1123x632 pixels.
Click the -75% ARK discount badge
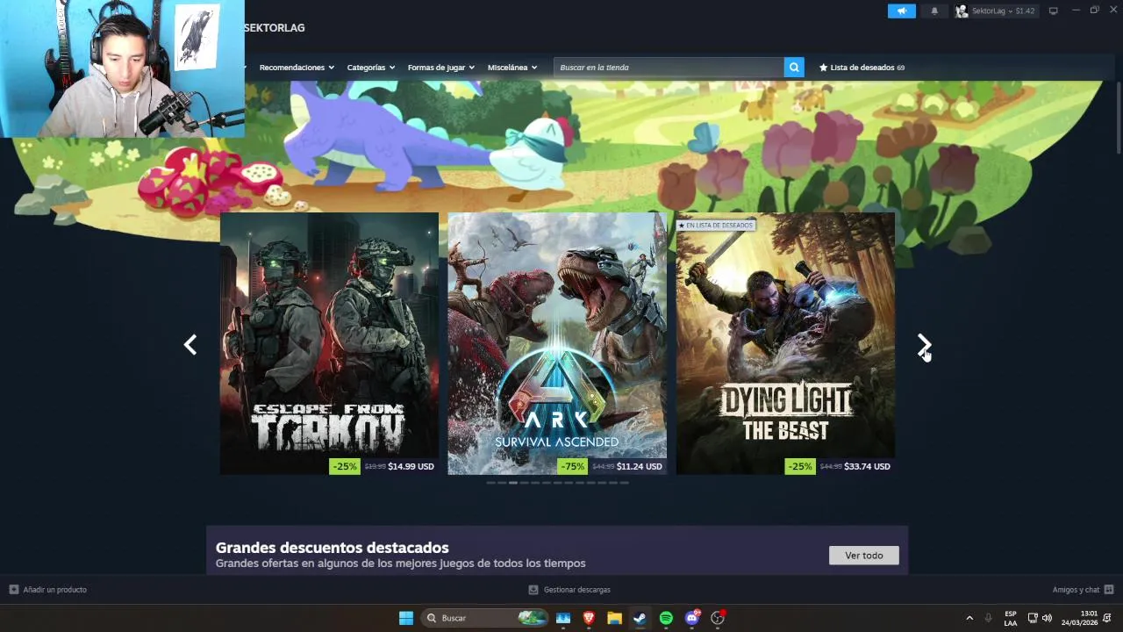point(573,466)
